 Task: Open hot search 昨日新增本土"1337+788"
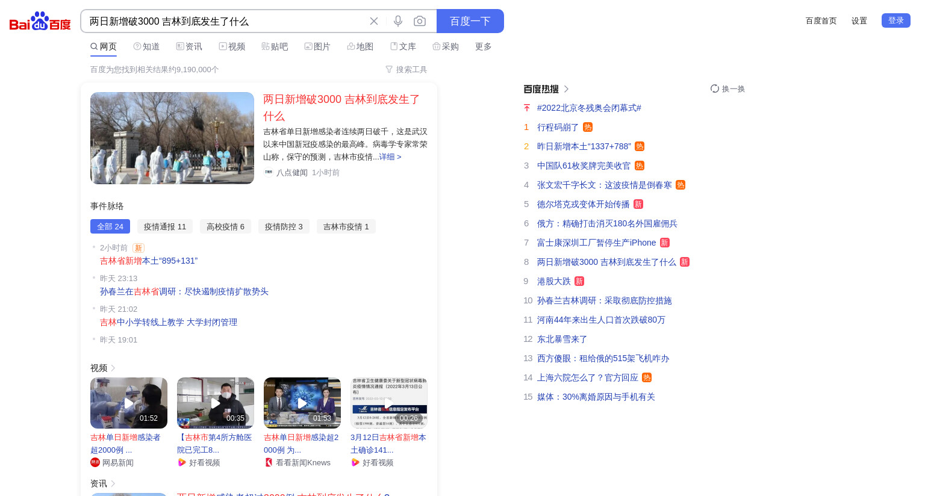click(584, 146)
